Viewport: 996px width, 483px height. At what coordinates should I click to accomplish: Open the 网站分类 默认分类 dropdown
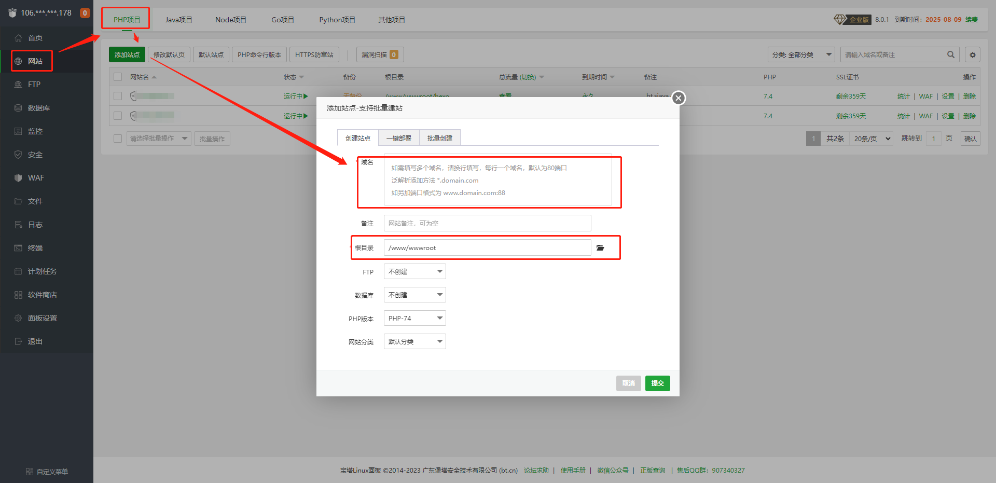point(415,341)
